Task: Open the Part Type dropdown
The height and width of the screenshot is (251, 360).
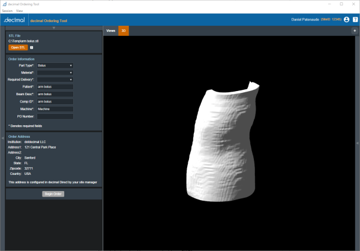Action: point(55,65)
